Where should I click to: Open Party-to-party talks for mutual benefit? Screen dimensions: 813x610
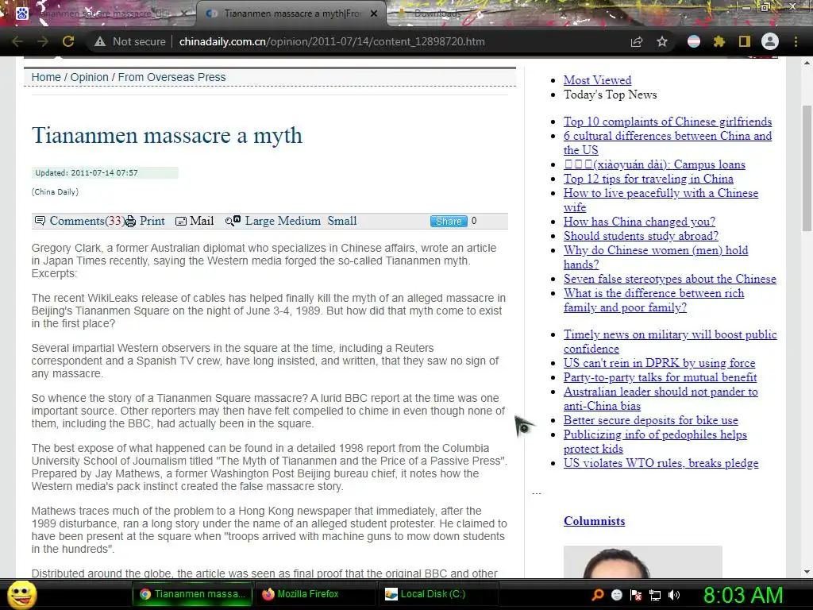click(660, 377)
